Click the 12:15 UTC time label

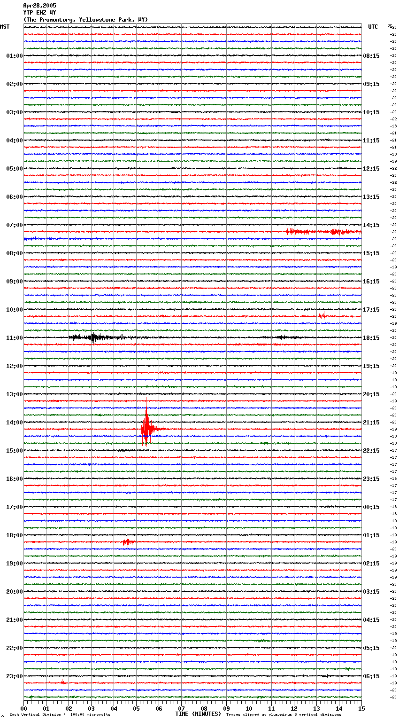pyautogui.click(x=371, y=169)
